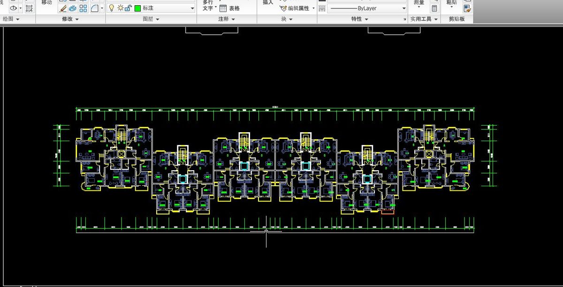Screen dimensions: 563x287
Task: Open the ByLayer linetype dropdown
Action: pos(404,8)
